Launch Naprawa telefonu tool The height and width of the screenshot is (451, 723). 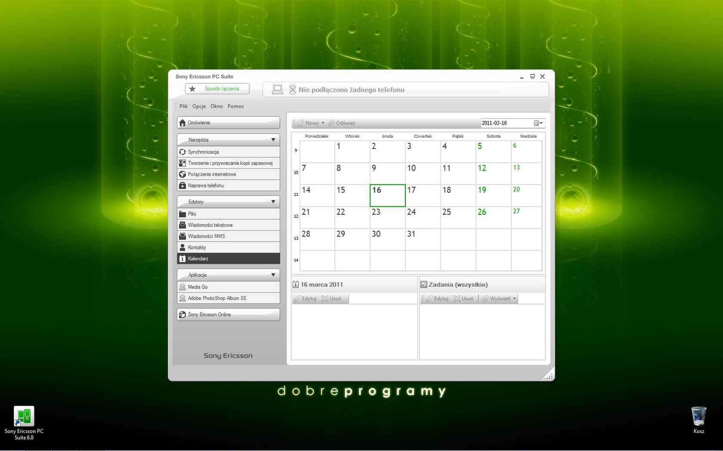pos(228,185)
